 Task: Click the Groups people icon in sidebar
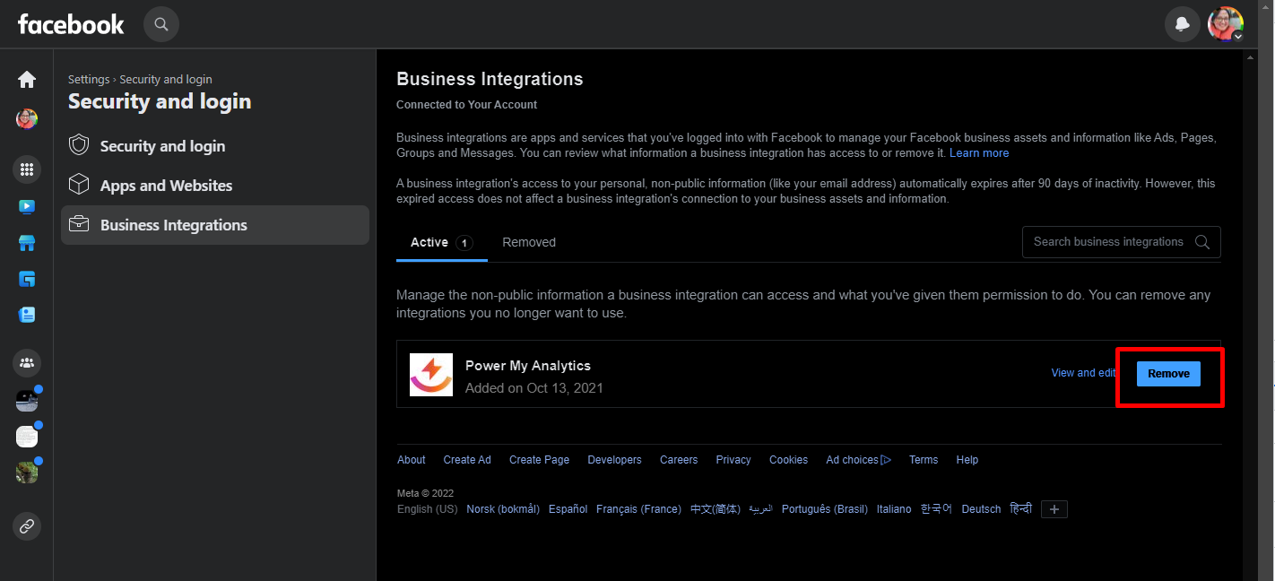click(27, 363)
